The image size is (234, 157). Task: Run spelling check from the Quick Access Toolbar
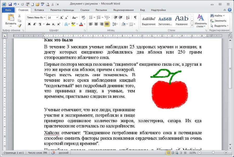click(x=42, y=4)
